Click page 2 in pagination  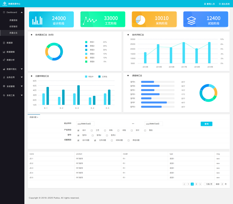click(192, 184)
